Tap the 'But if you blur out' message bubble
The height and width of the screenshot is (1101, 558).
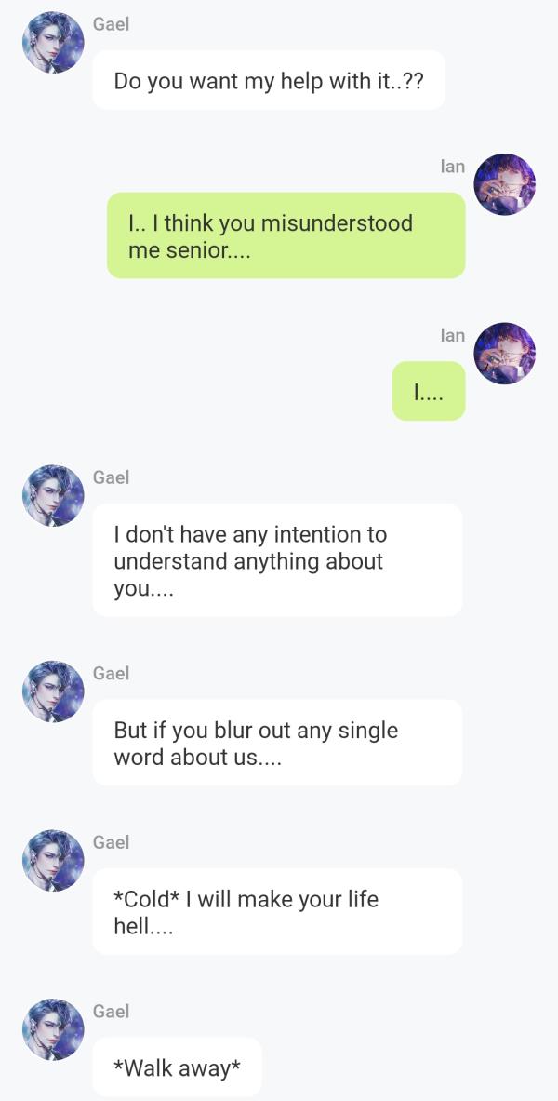point(277,743)
